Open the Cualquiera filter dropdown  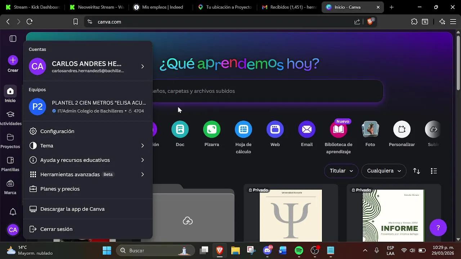pos(384,171)
